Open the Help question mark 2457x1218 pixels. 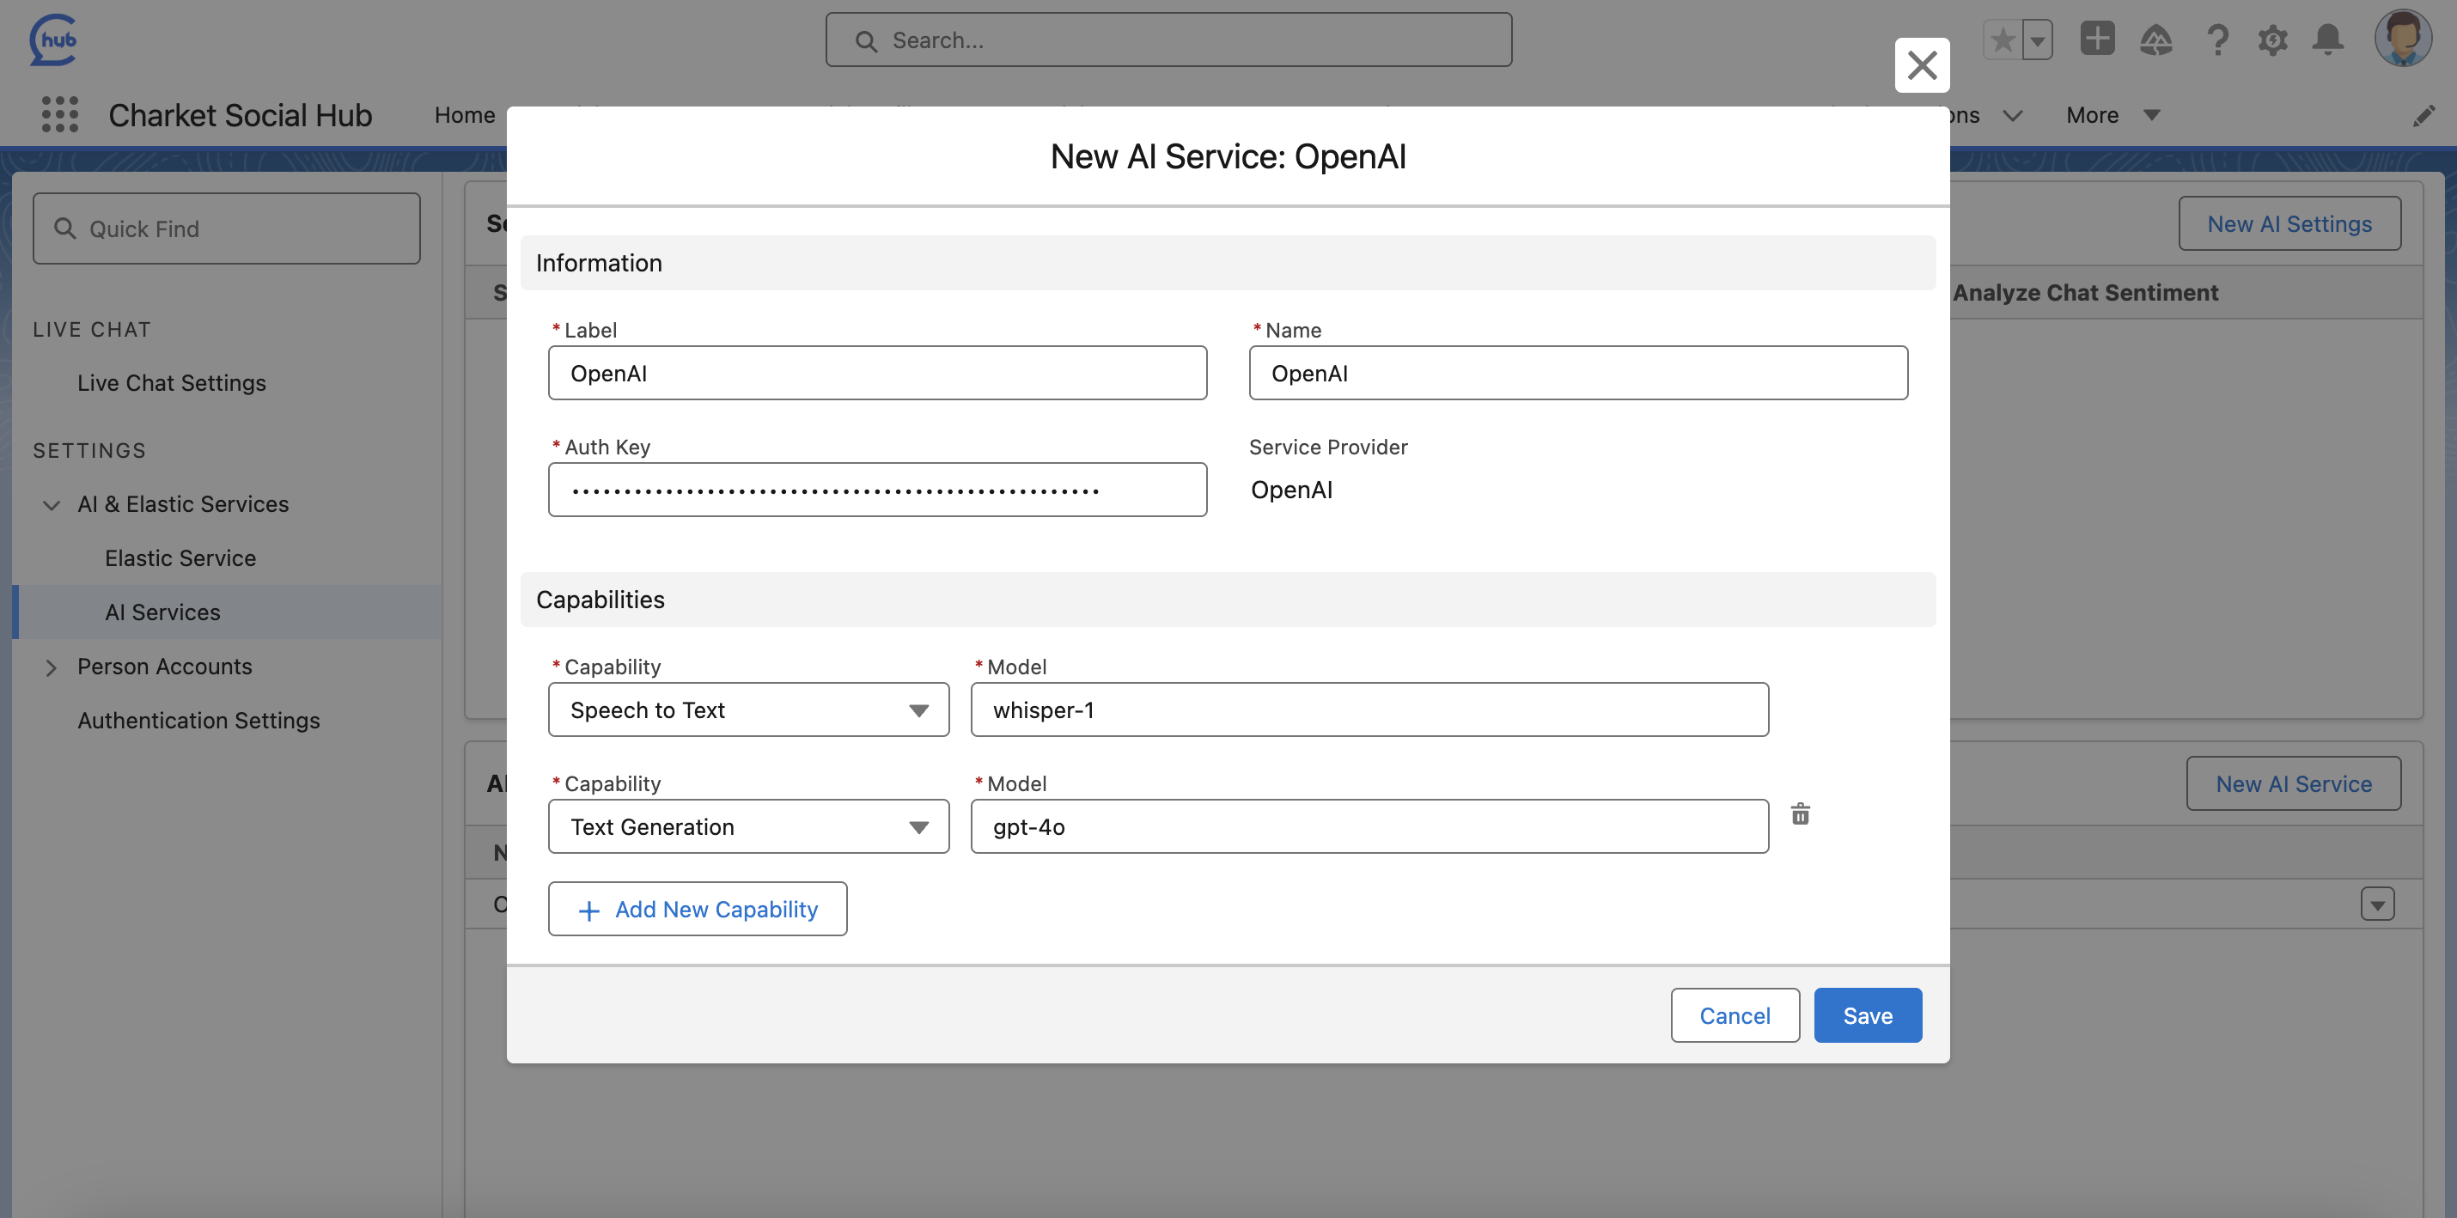(x=2216, y=40)
